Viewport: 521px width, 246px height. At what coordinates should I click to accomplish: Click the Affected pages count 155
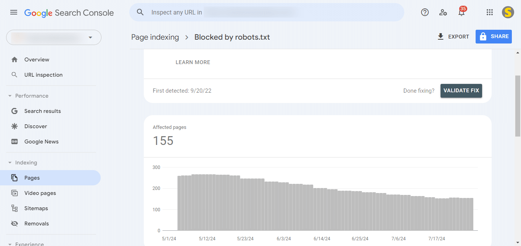pyautogui.click(x=163, y=141)
